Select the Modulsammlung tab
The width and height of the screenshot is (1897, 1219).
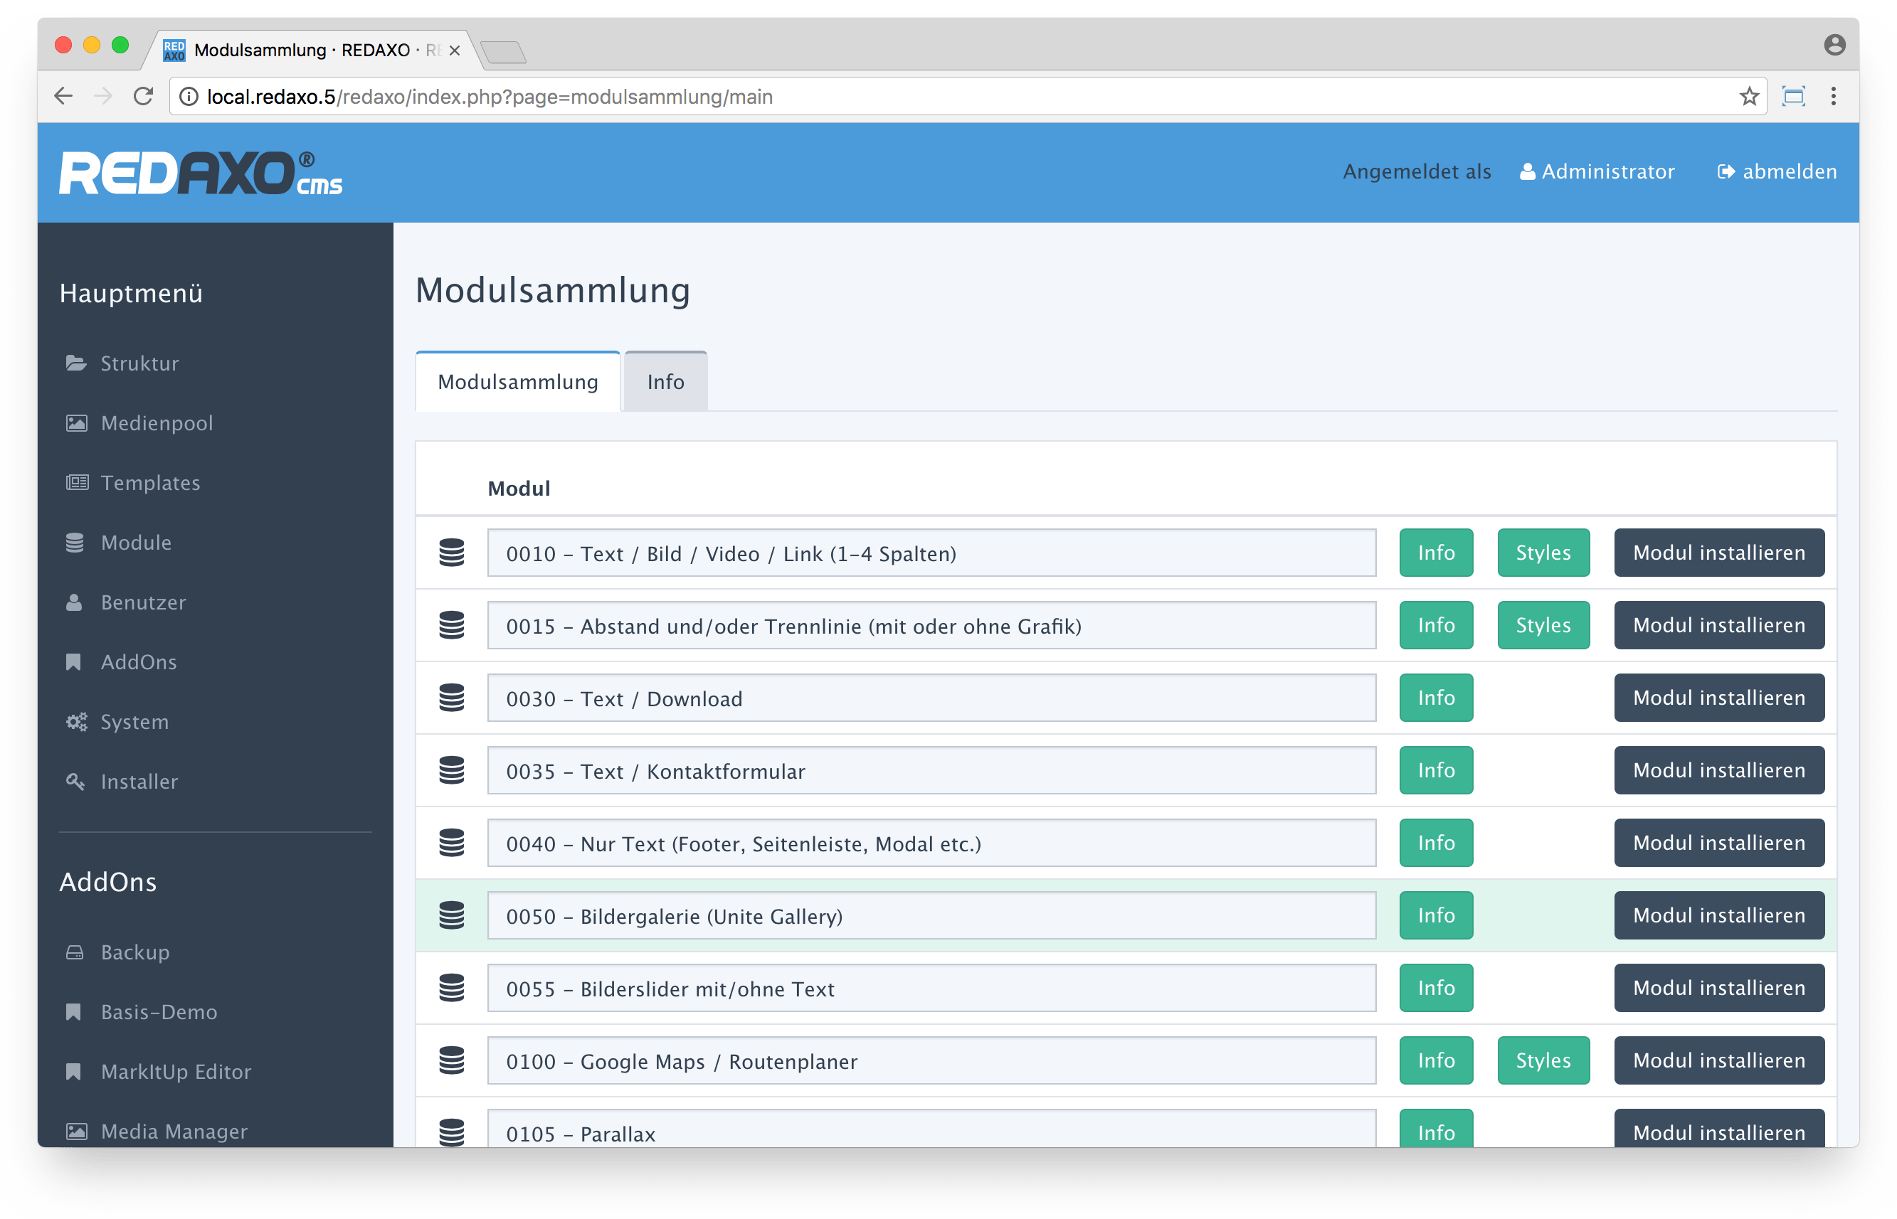518,381
